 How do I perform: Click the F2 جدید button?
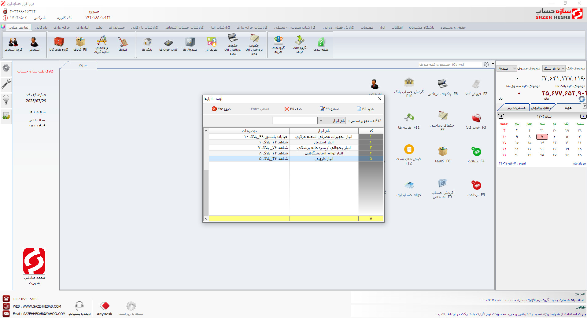(x=365, y=109)
